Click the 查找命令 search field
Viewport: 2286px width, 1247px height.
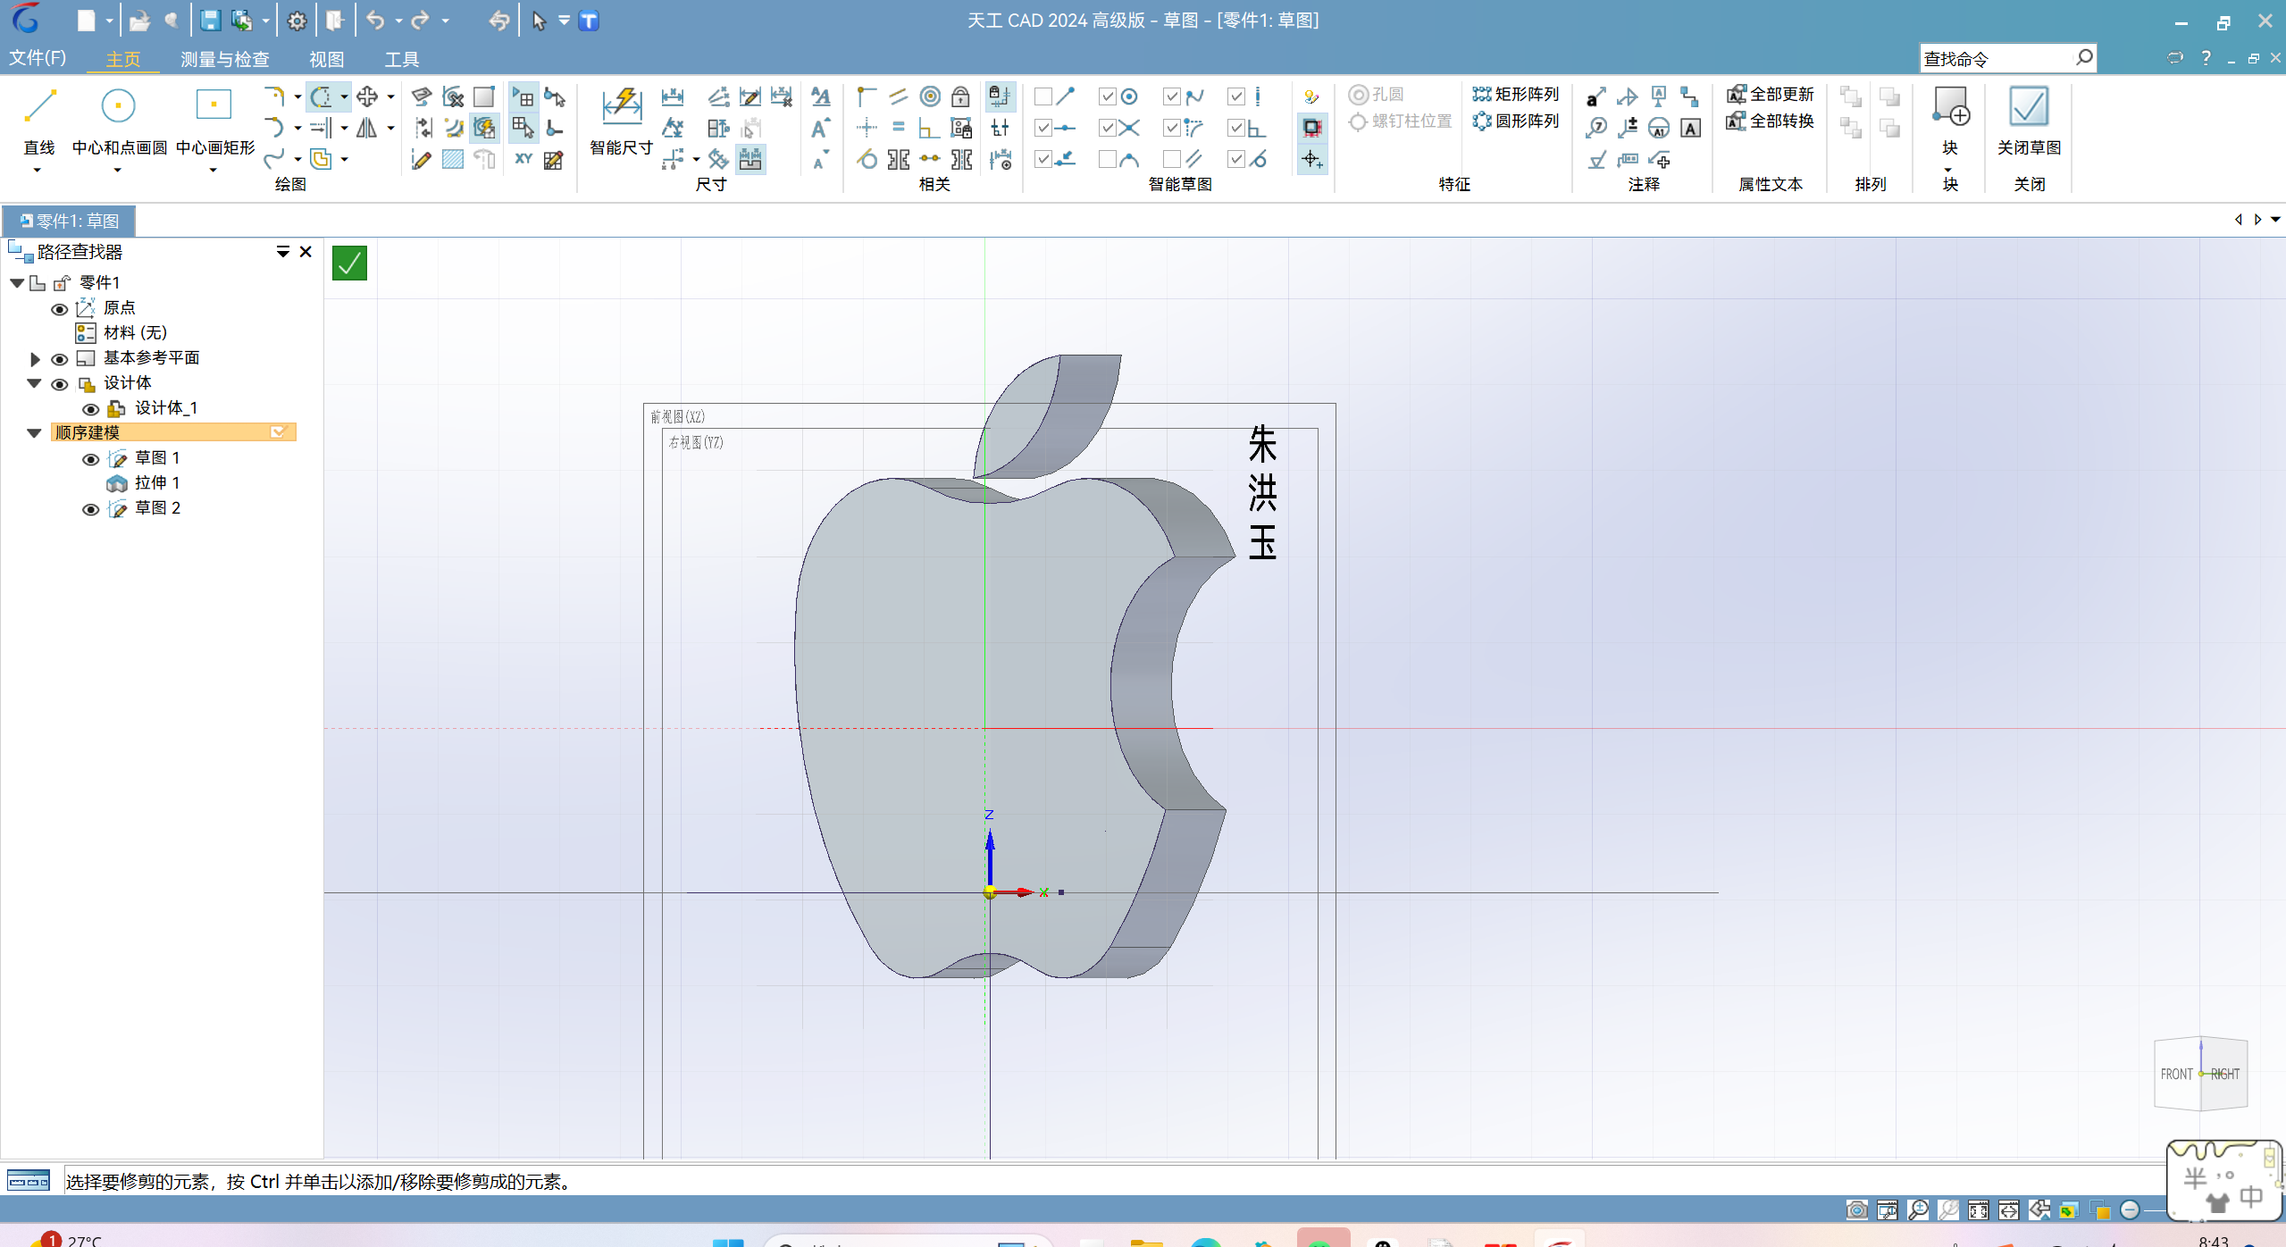1996,59
